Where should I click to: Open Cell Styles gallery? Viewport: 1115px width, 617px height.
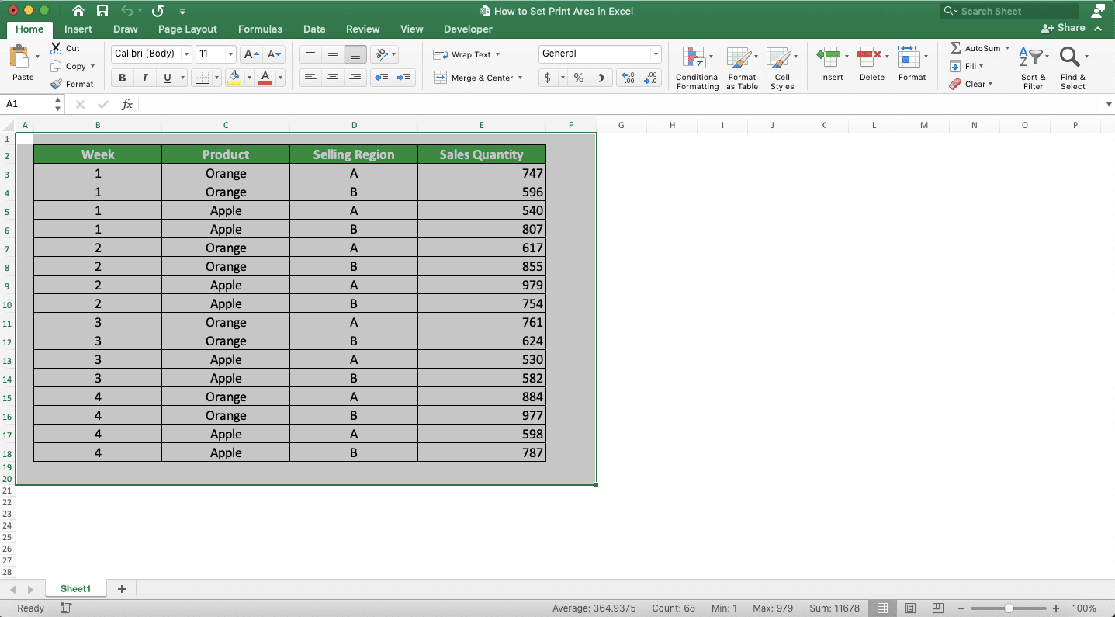781,68
